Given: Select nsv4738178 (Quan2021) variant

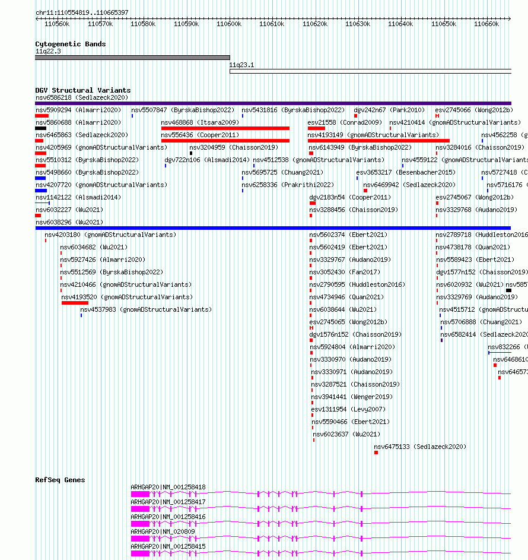Looking at the screenshot, I should [473, 248].
